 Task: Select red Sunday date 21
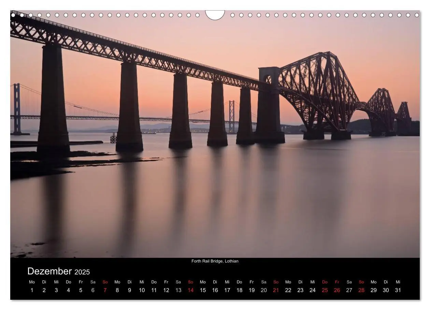pyautogui.click(x=276, y=290)
